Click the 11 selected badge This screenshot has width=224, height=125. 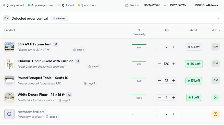click(59, 19)
